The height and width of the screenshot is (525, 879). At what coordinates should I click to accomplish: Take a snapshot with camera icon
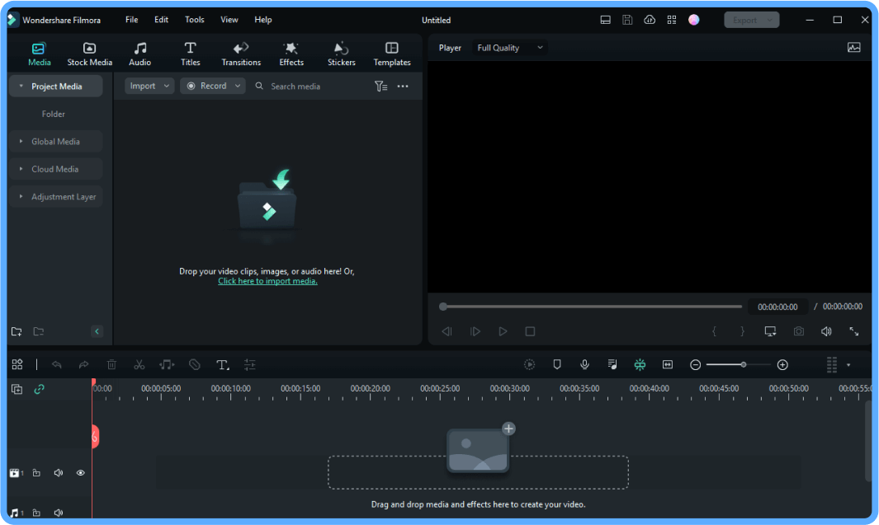pyautogui.click(x=798, y=331)
